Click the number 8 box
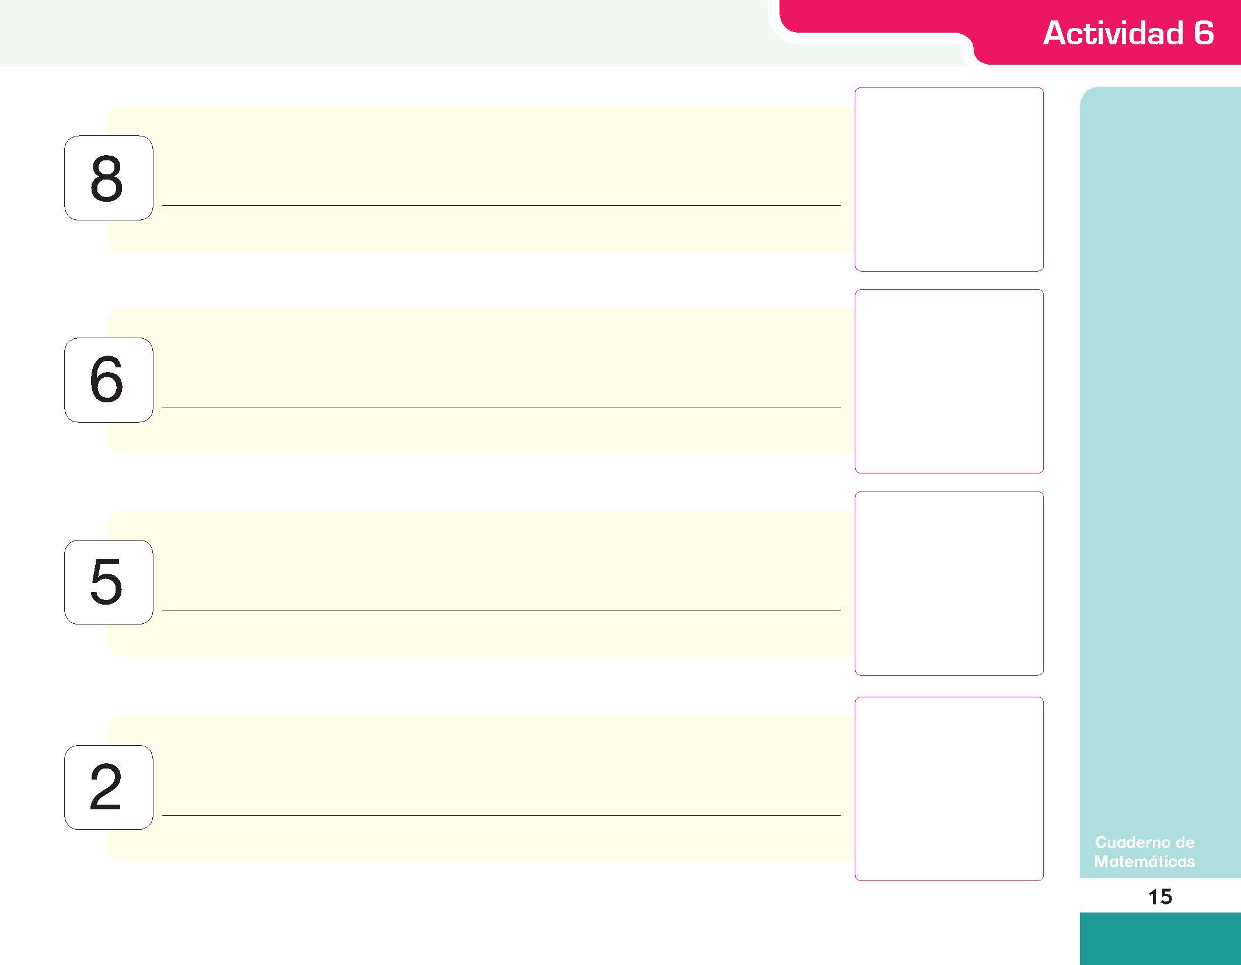Viewport: 1241px width, 965px height. click(x=109, y=178)
